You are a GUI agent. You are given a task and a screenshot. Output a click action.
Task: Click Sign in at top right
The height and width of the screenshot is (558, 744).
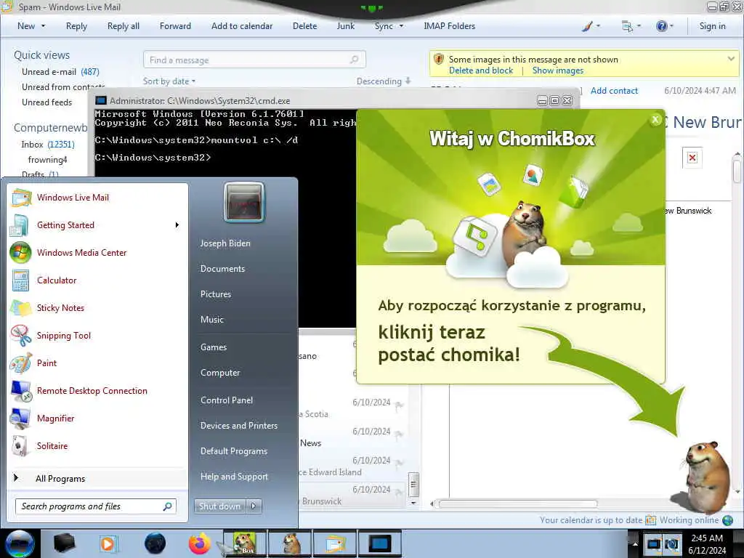(712, 26)
